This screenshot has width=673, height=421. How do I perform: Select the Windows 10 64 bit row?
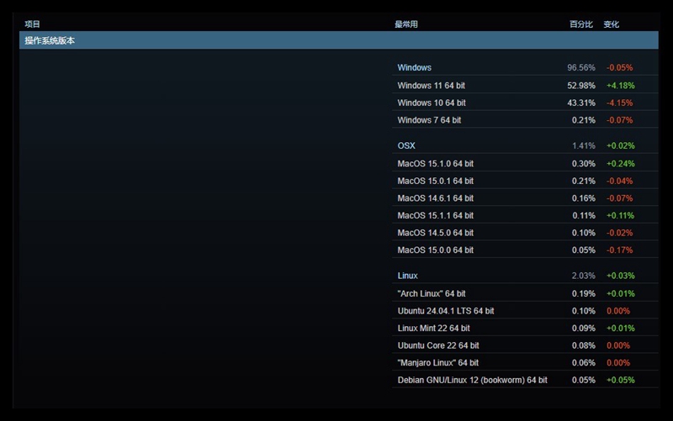[525, 103]
